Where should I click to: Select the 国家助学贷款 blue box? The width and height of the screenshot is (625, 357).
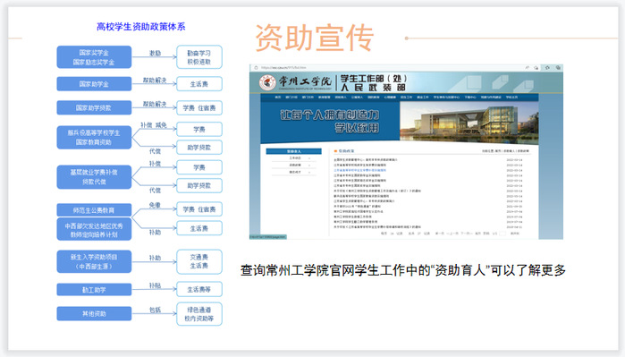[94, 107]
